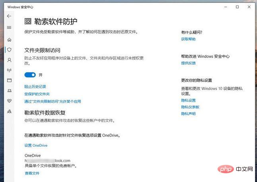Click the 文件夹限制访问 section heading
Image resolution: width=257 pixels, height=182 pixels.
click(x=42, y=50)
